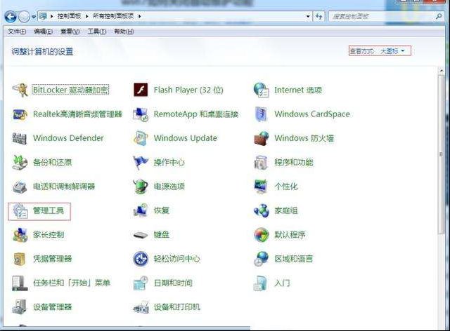
Task: Click the Forward navigation button
Action: pyautogui.click(x=24, y=17)
